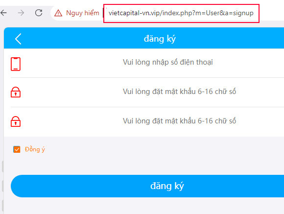Submit with the blue đăng ký button
Image resolution: width=284 pixels, height=214 pixels.
tap(147, 186)
